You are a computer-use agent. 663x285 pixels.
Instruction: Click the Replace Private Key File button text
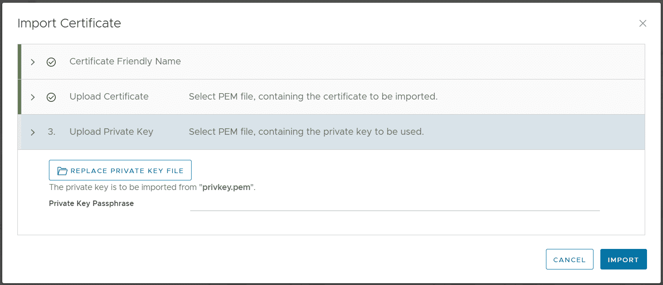[x=127, y=171]
